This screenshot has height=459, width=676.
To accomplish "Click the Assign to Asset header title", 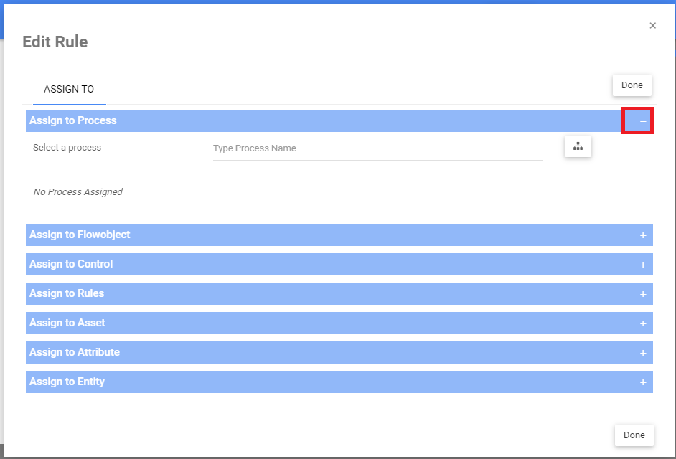I will coord(67,323).
